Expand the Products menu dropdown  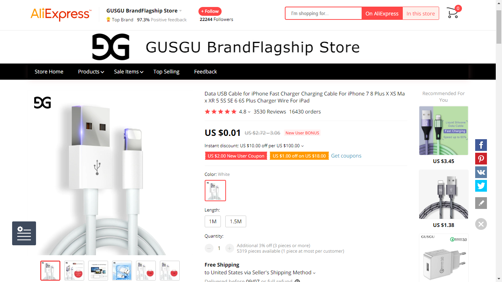[x=91, y=72]
